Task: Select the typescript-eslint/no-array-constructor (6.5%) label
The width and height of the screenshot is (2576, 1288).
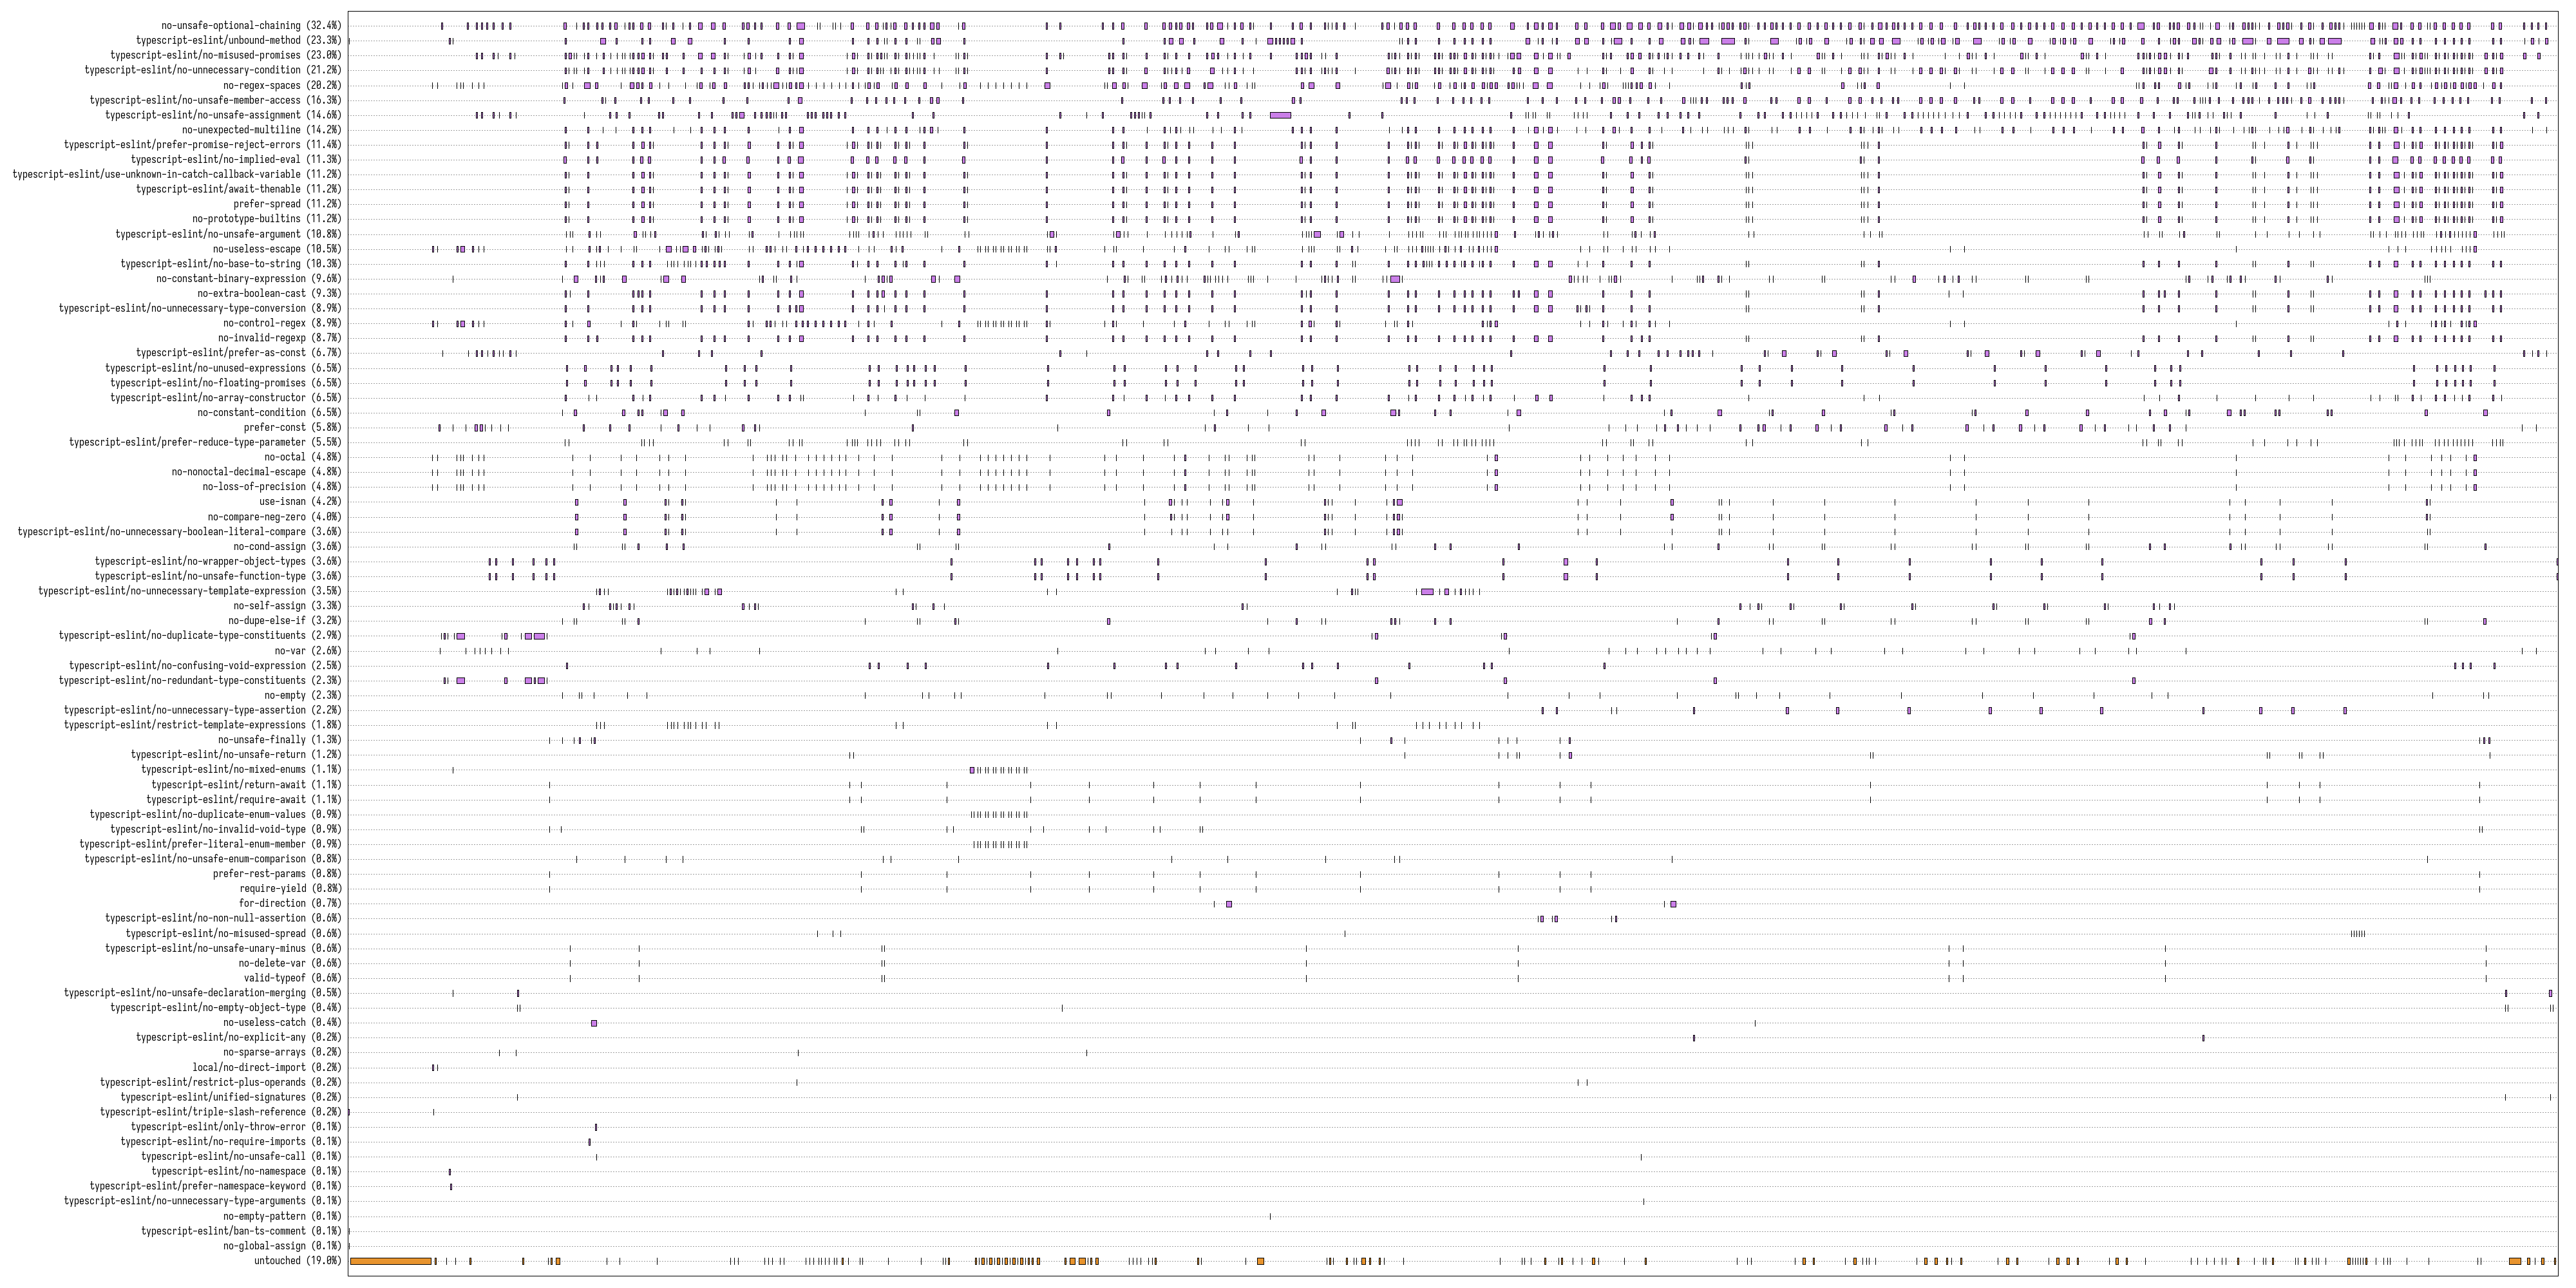Action: click(x=225, y=398)
